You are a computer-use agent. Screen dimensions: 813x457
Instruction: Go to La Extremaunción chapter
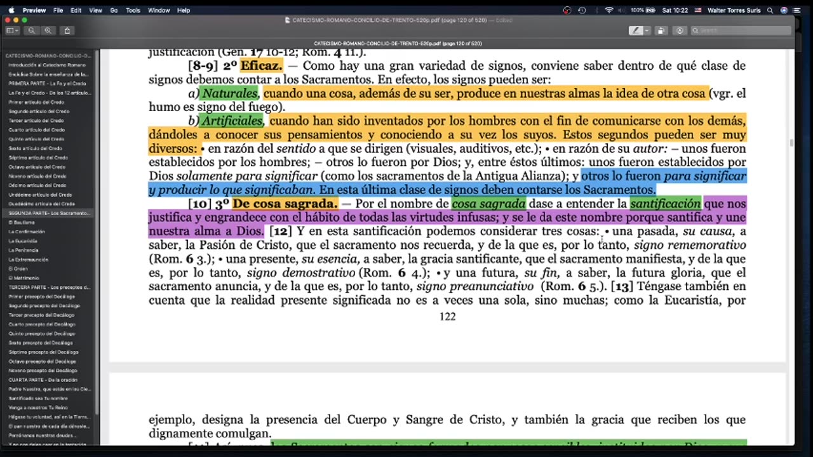[x=27, y=259]
